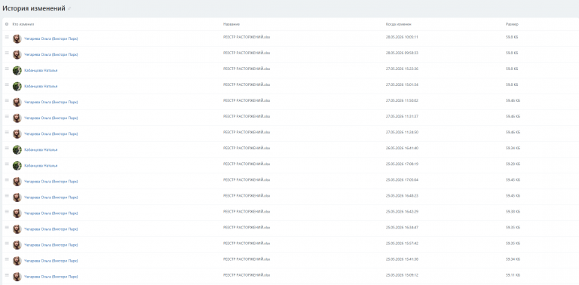Click size value in 26.05.2026 16:41:40 row
Image resolution: width=579 pixels, height=285 pixels.
(513, 148)
